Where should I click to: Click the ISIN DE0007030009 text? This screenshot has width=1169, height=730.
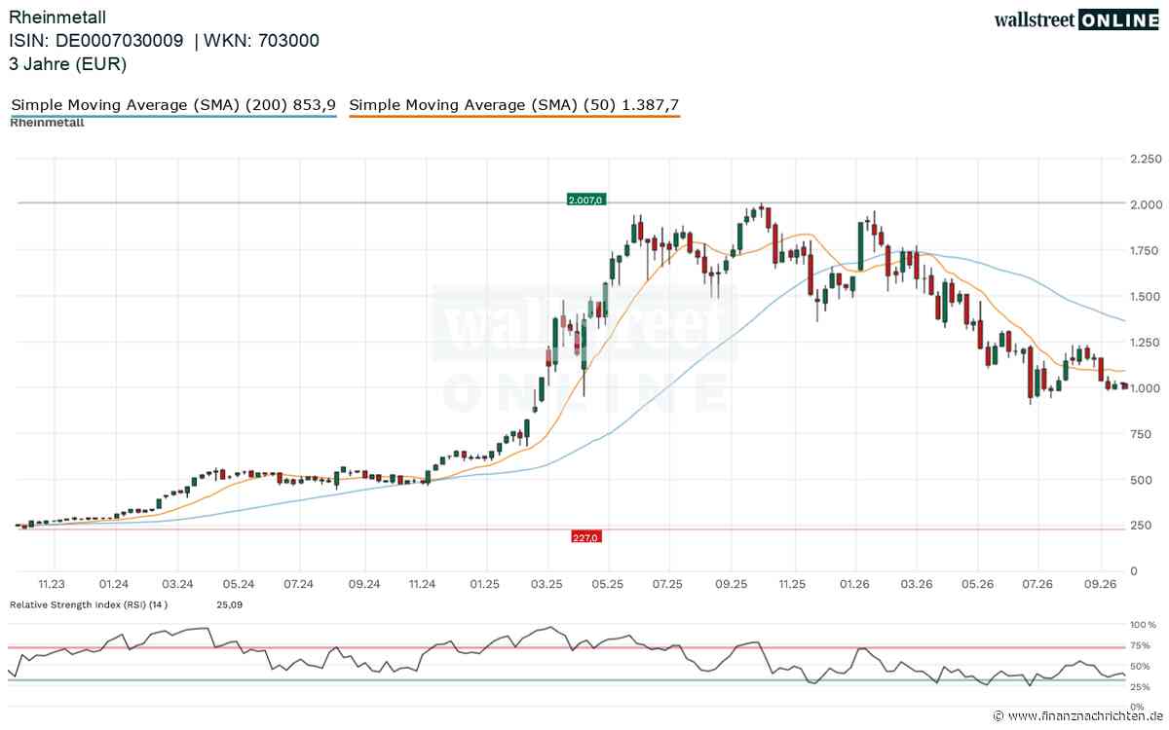(96, 40)
